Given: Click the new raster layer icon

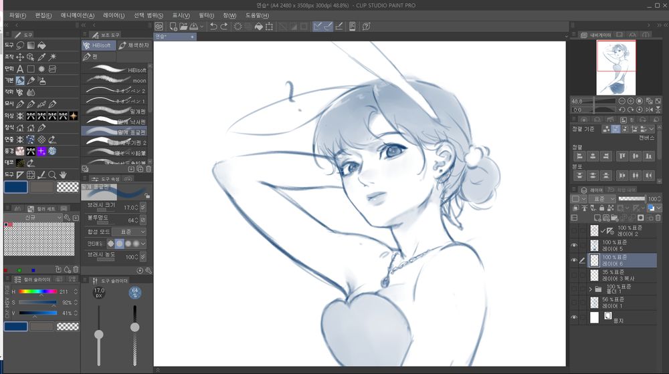Looking at the screenshot, I should pyautogui.click(x=597, y=218).
